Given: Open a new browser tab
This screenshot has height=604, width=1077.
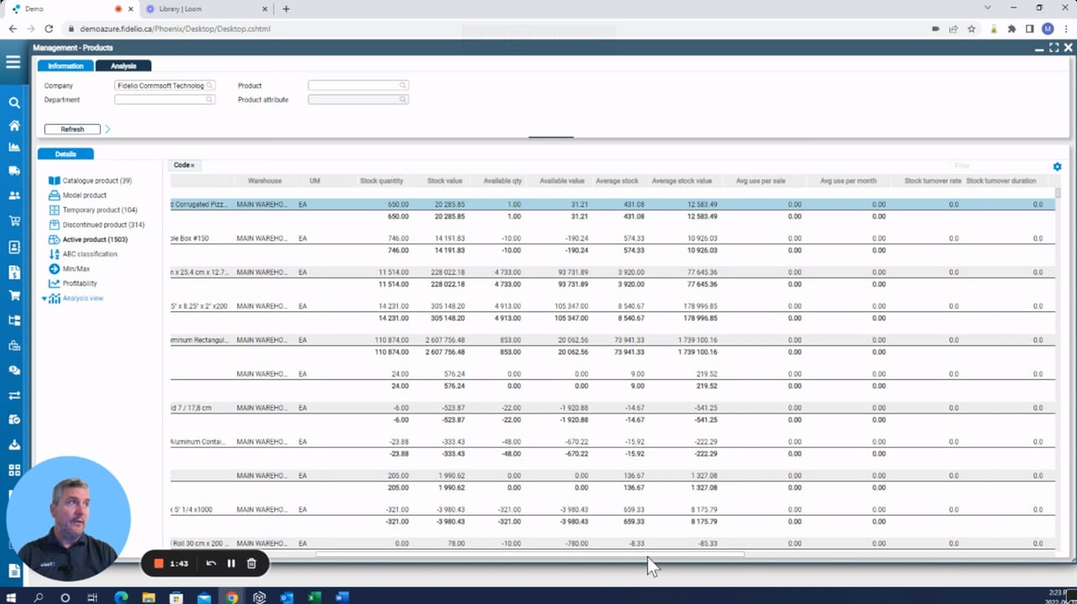Looking at the screenshot, I should (286, 9).
